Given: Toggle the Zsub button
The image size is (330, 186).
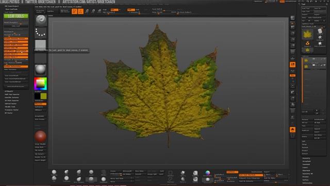Looking at the screenshot, I should pos(138,10).
